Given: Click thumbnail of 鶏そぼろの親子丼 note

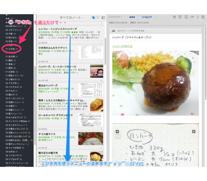Looking at the screenshot, I should (x=97, y=157).
